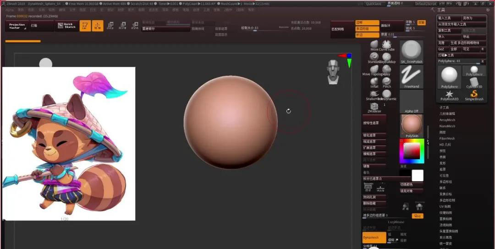Screen dimensions: 495x249
Task: Select the Clay brush
Action: click(x=386, y=69)
